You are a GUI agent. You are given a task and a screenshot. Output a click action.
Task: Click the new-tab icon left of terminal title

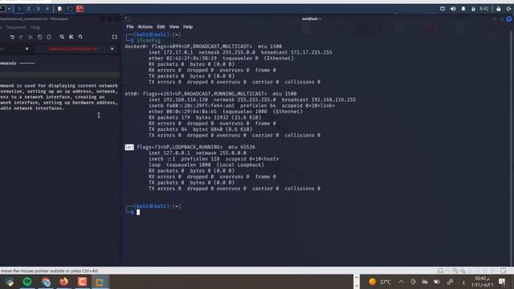[128, 18]
